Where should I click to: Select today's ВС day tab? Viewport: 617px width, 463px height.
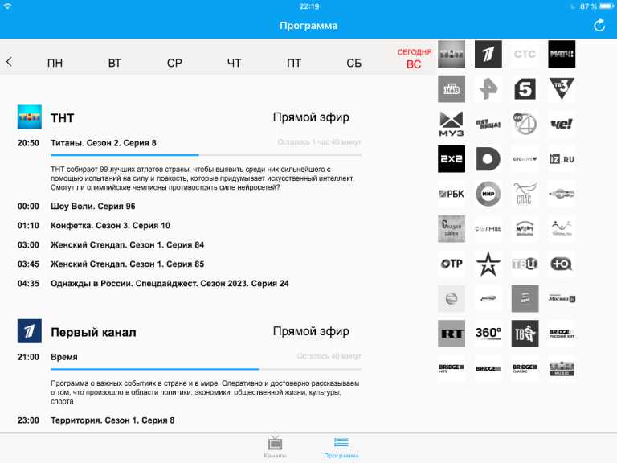414,59
